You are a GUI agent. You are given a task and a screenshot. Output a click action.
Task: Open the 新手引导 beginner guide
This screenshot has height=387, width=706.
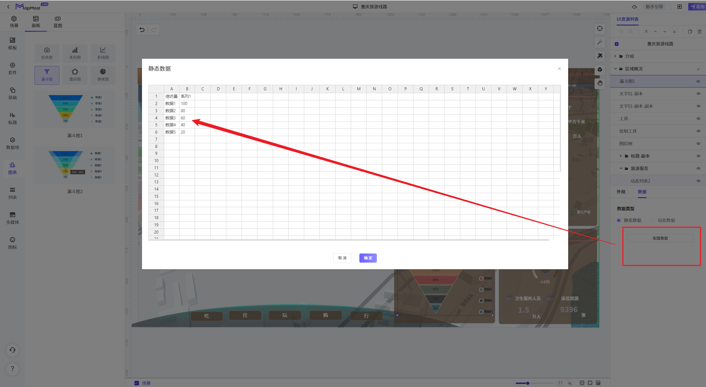[654, 7]
